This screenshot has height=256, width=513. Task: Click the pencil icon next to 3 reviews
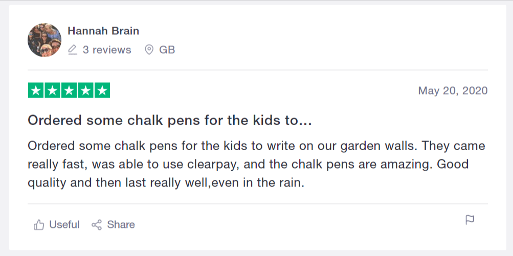click(73, 50)
